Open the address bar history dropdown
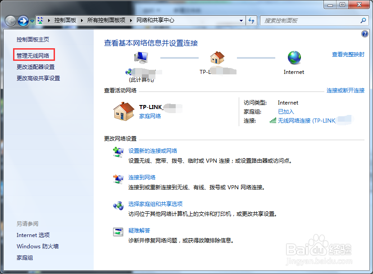This screenshot has height=274, width=373. tap(241, 21)
